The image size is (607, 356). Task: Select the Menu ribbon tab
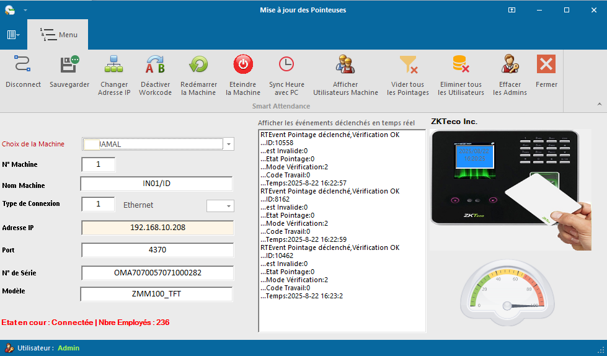[58, 35]
